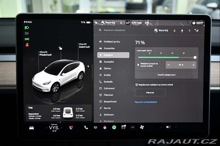The width and height of the screenshot is (220, 146).
Task: Tap the green parking lights indicator
Action: coord(27,39)
